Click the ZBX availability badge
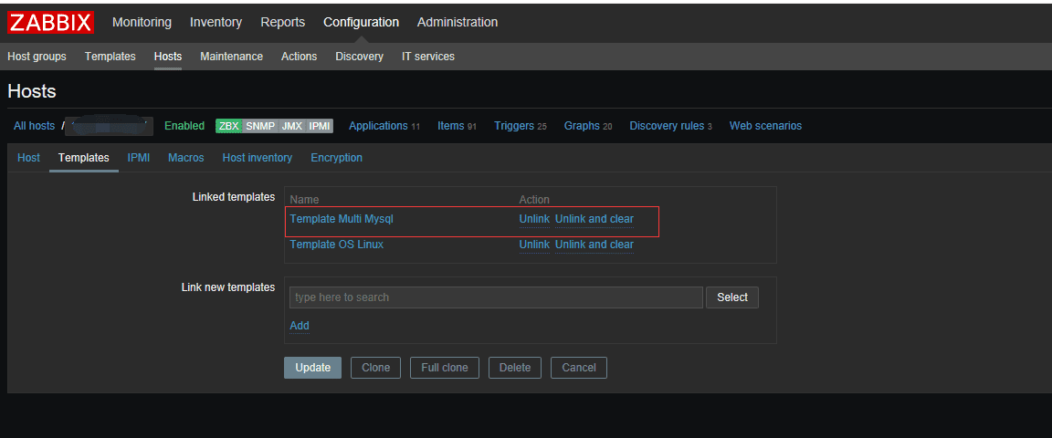Image resolution: width=1052 pixels, height=438 pixels. click(x=228, y=126)
